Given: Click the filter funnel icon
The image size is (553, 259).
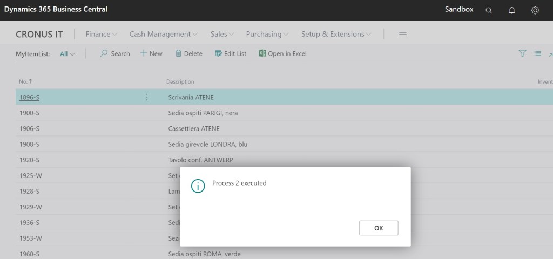Looking at the screenshot, I should (x=522, y=53).
